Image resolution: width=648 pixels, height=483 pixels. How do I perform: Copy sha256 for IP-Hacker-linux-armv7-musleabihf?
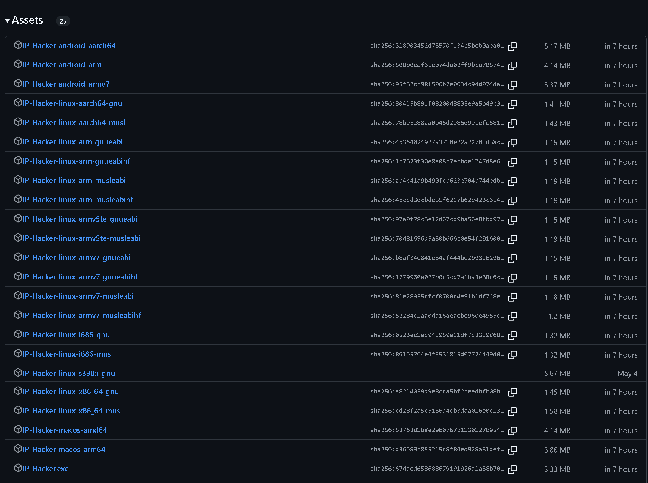click(512, 316)
